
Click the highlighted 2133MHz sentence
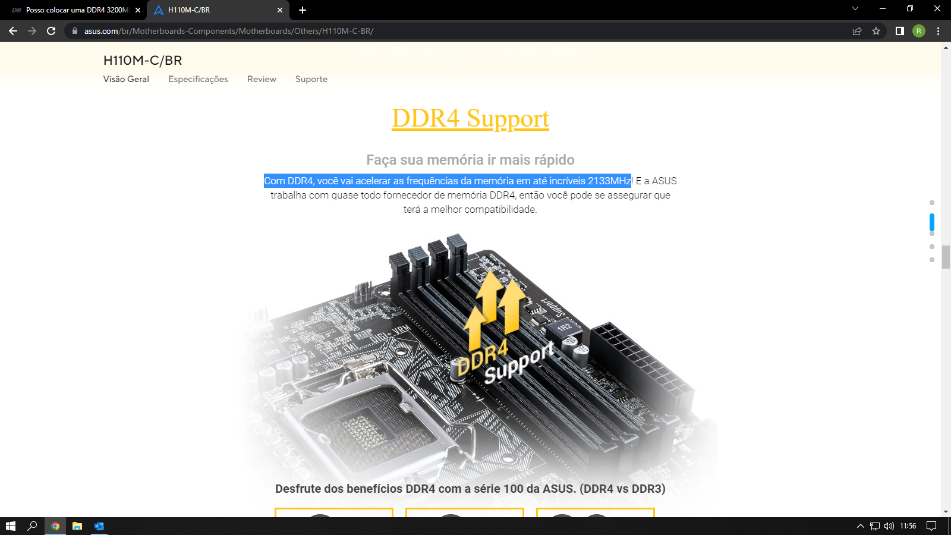pyautogui.click(x=448, y=181)
